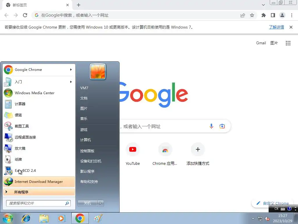Click the CH language bar indicator
This screenshot has width=298, height=224.
coord(276,209)
